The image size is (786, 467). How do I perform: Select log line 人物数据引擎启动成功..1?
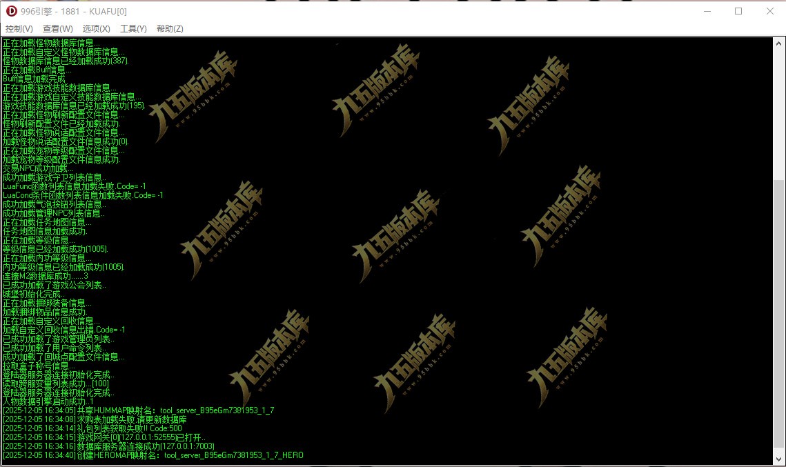(x=48, y=401)
